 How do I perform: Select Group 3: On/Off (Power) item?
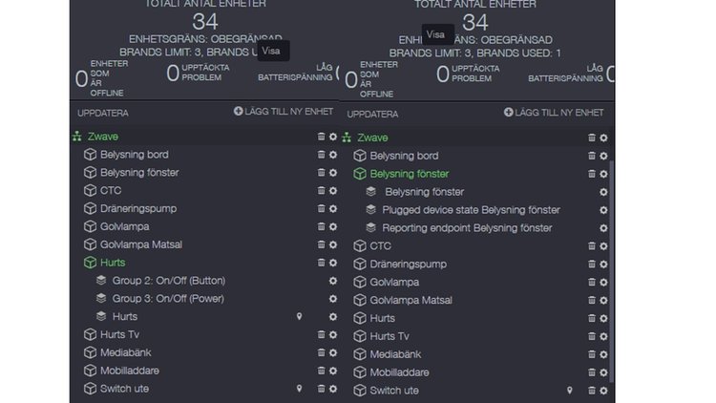tap(168, 299)
